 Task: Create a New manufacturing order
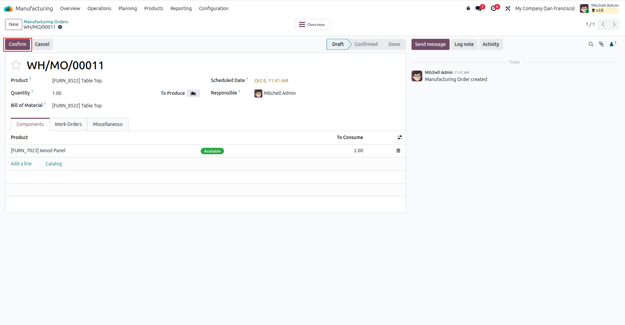(x=13, y=24)
